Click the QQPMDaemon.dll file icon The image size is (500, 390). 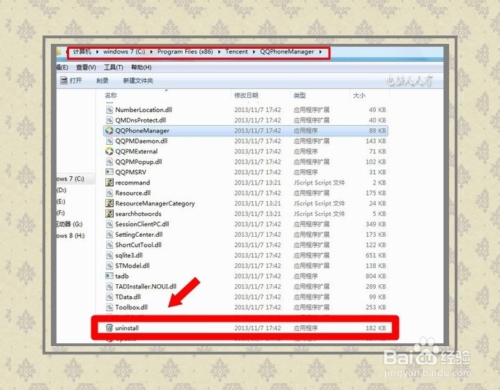point(109,141)
